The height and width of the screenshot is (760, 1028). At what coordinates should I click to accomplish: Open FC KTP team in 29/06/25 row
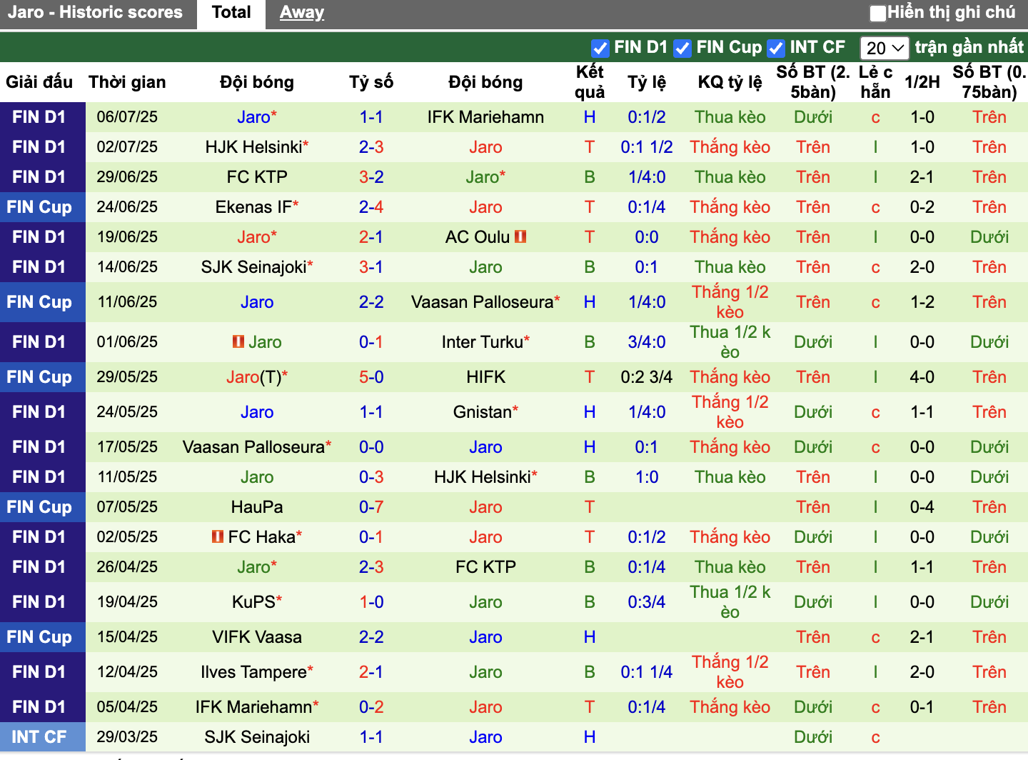pos(257,177)
